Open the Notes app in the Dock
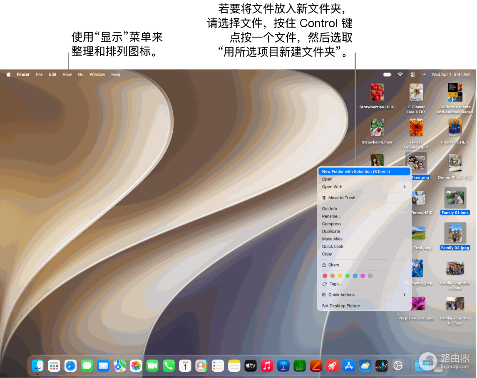477x378 pixels. 234,365
